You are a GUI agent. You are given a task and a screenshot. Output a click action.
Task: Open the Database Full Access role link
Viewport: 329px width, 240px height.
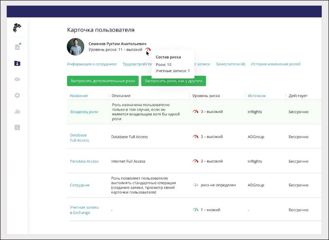point(79,138)
